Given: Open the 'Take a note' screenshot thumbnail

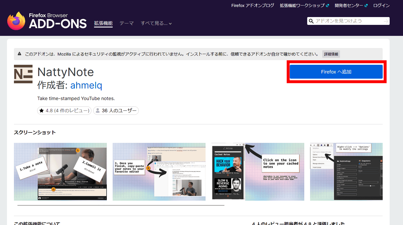Looking at the screenshot, I should [x=60, y=171].
